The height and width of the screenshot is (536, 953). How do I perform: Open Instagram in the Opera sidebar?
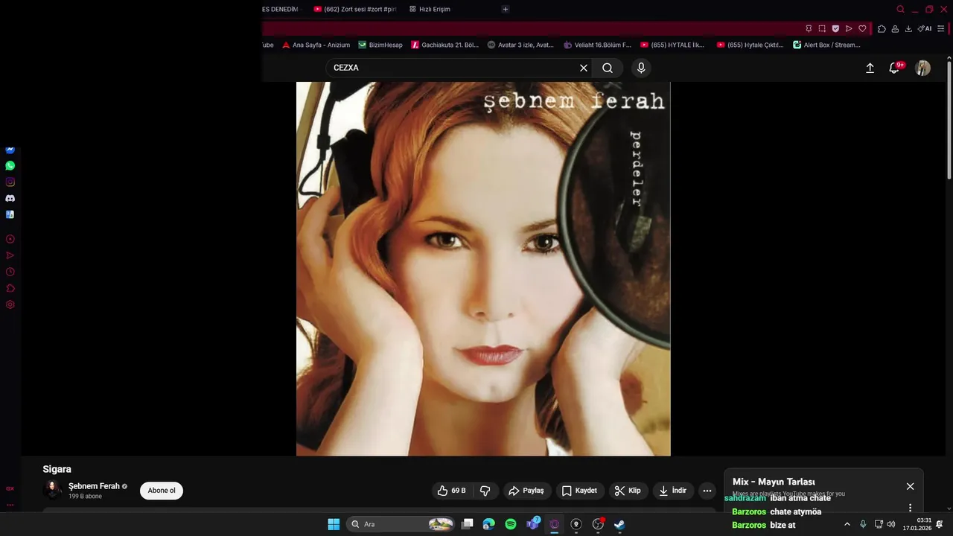click(x=10, y=182)
